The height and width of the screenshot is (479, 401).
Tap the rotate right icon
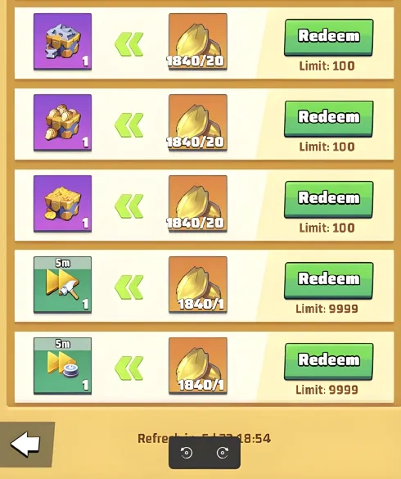223,453
